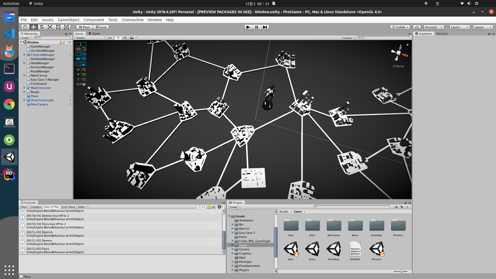Toggle scene audio speaker icon
Image resolution: width=496 pixels, height=279 pixels.
(125, 38)
